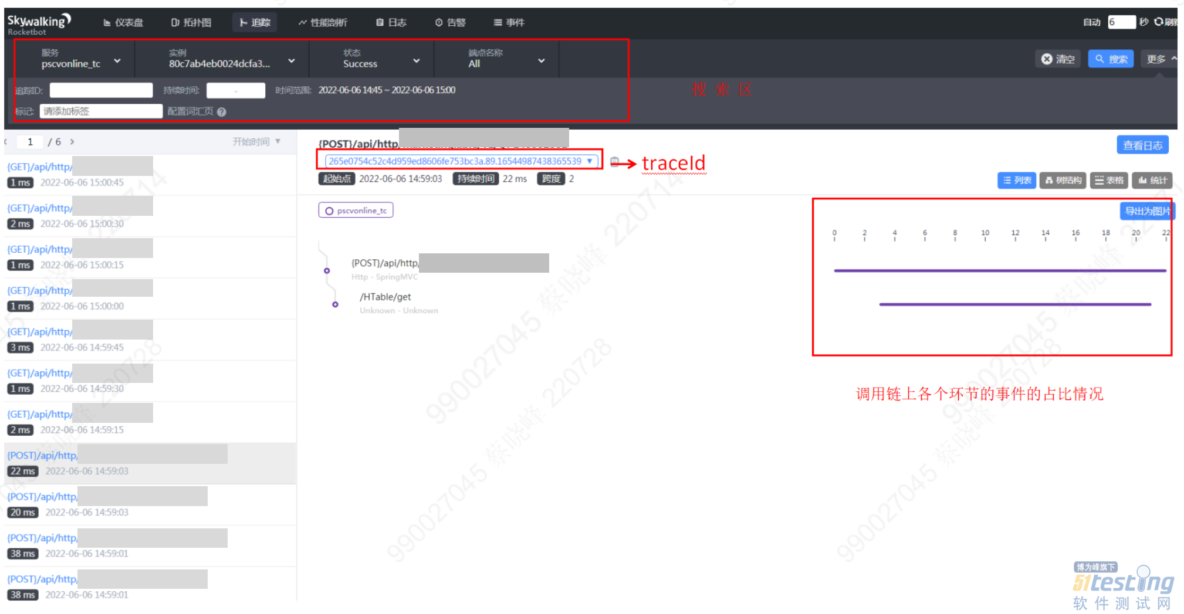Screen dimensions: 1184x614
Task: Click the 配置词汇页 help question icon
Action: pyautogui.click(x=221, y=112)
